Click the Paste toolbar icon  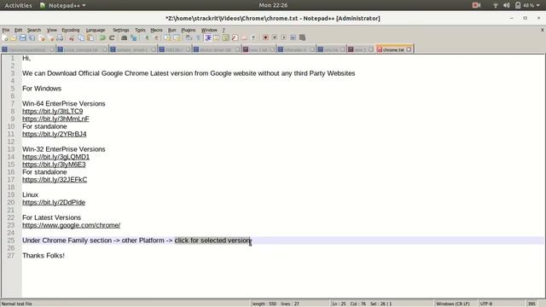90,38
